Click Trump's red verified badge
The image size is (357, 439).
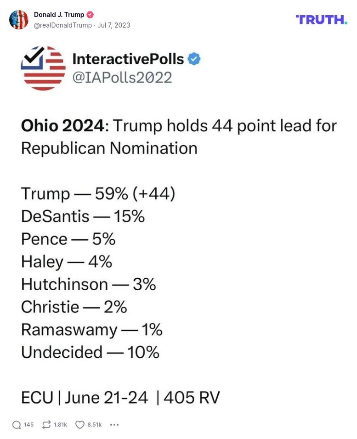click(90, 14)
